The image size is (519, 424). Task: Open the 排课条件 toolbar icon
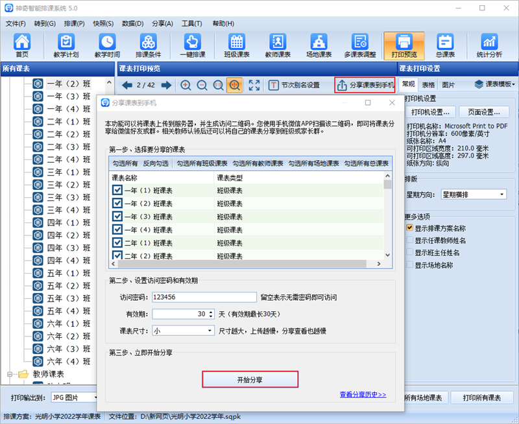(x=149, y=45)
